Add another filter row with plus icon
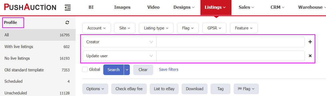 310,42
